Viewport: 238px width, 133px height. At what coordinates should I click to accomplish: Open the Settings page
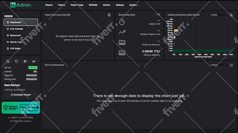pos(120,5)
